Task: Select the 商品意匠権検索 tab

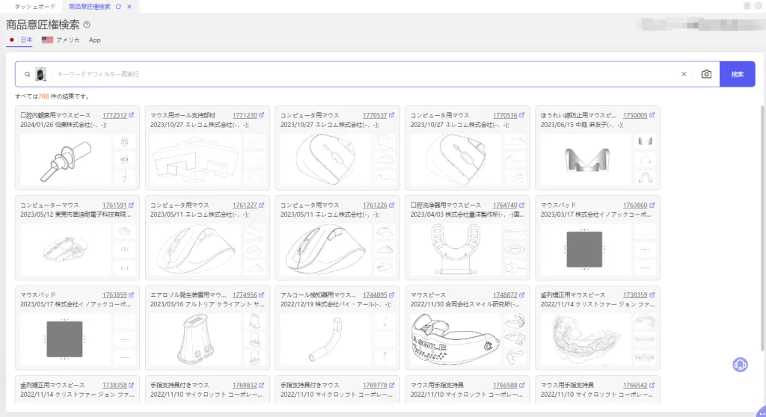Action: [90, 6]
